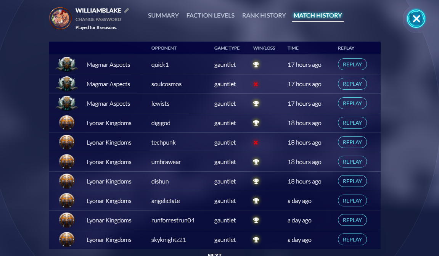Click Replay in the skyknightz21 row
The height and width of the screenshot is (256, 439).
click(x=352, y=240)
